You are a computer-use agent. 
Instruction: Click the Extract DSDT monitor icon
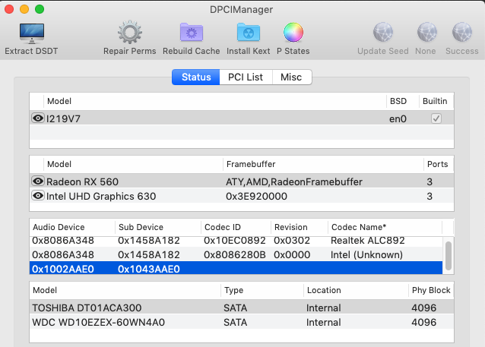point(32,33)
